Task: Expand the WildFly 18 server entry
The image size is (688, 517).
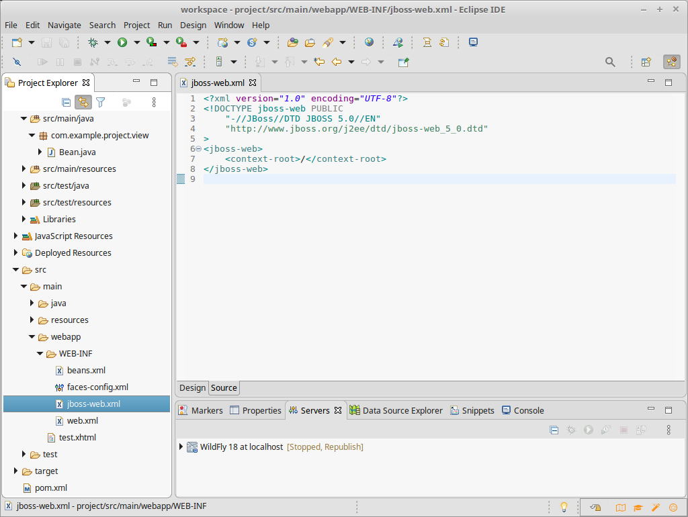Action: click(x=180, y=446)
